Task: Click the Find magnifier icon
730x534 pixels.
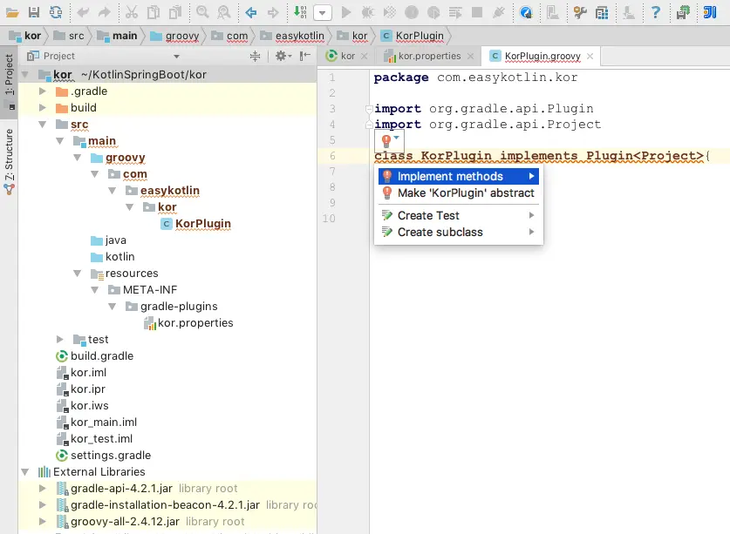Action: click(202, 12)
